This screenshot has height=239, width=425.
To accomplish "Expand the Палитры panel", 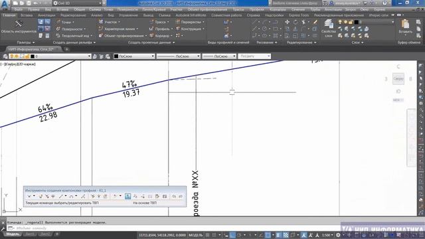I will [x=25, y=42].
